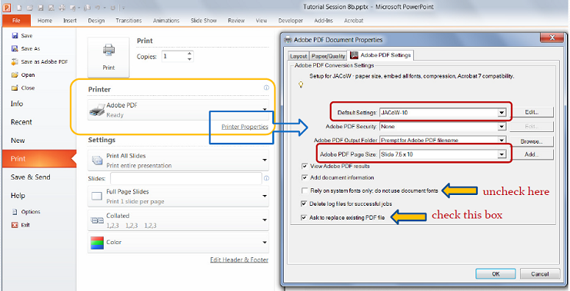This screenshot has height=291, width=570.
Task: Click the red Exit icon in sidebar
Action: coord(15,225)
